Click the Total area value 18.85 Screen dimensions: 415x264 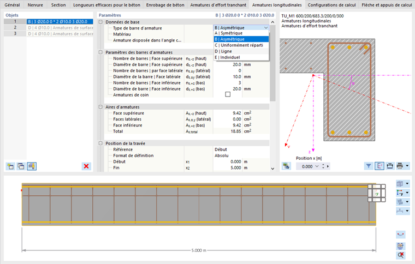(x=228, y=131)
